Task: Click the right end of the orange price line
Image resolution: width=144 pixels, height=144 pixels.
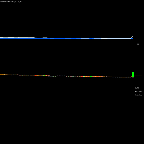Action: 141,75
